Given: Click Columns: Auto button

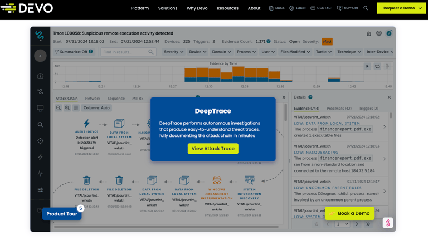Looking at the screenshot, I should (96, 108).
